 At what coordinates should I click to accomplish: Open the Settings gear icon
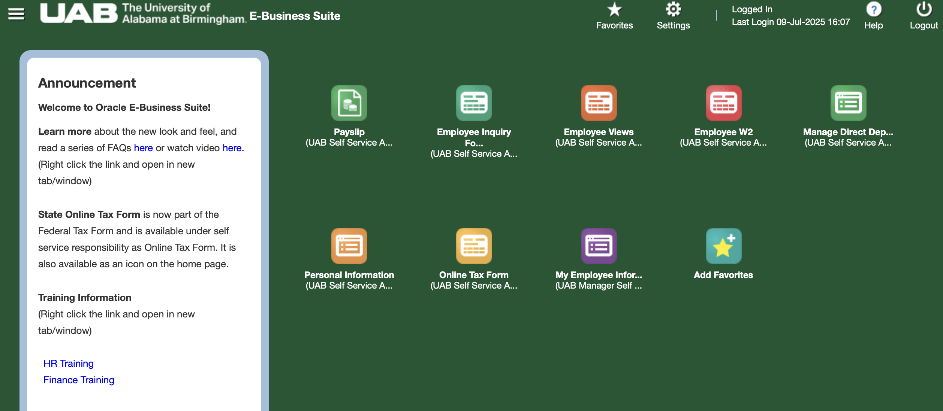[673, 9]
